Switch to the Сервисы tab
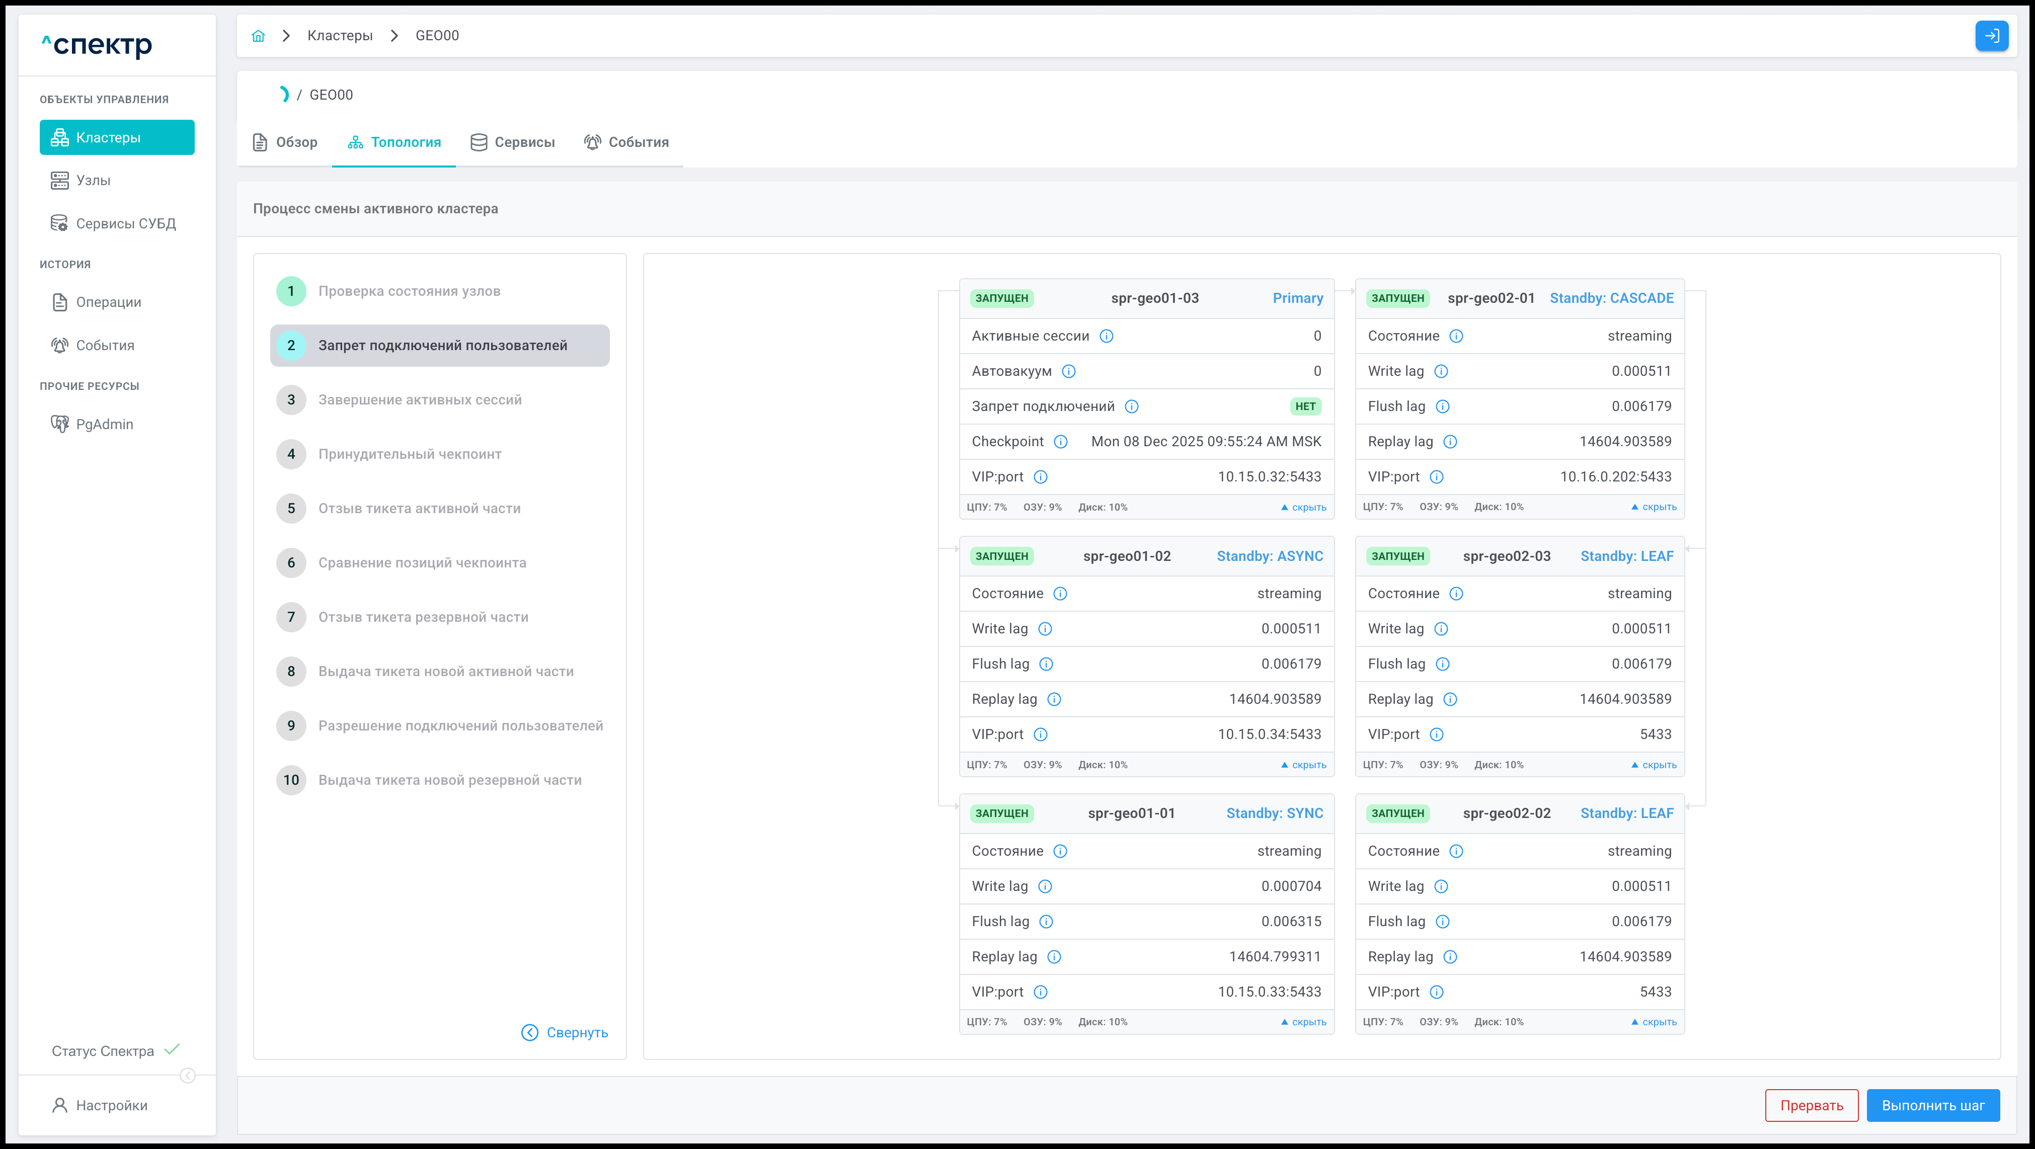The width and height of the screenshot is (2035, 1149). pos(513,142)
